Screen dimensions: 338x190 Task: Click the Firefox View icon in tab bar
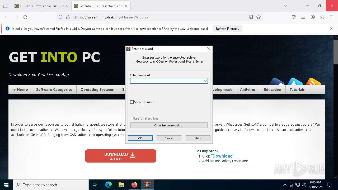(x=5, y=6)
